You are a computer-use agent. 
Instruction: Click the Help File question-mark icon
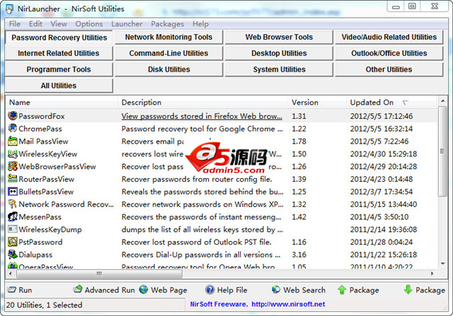[210, 290]
